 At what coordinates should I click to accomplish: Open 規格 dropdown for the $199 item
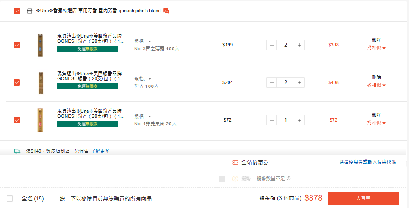click(143, 41)
